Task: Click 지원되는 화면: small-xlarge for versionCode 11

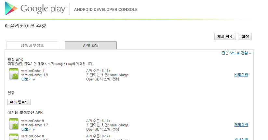Action: coord(107,75)
